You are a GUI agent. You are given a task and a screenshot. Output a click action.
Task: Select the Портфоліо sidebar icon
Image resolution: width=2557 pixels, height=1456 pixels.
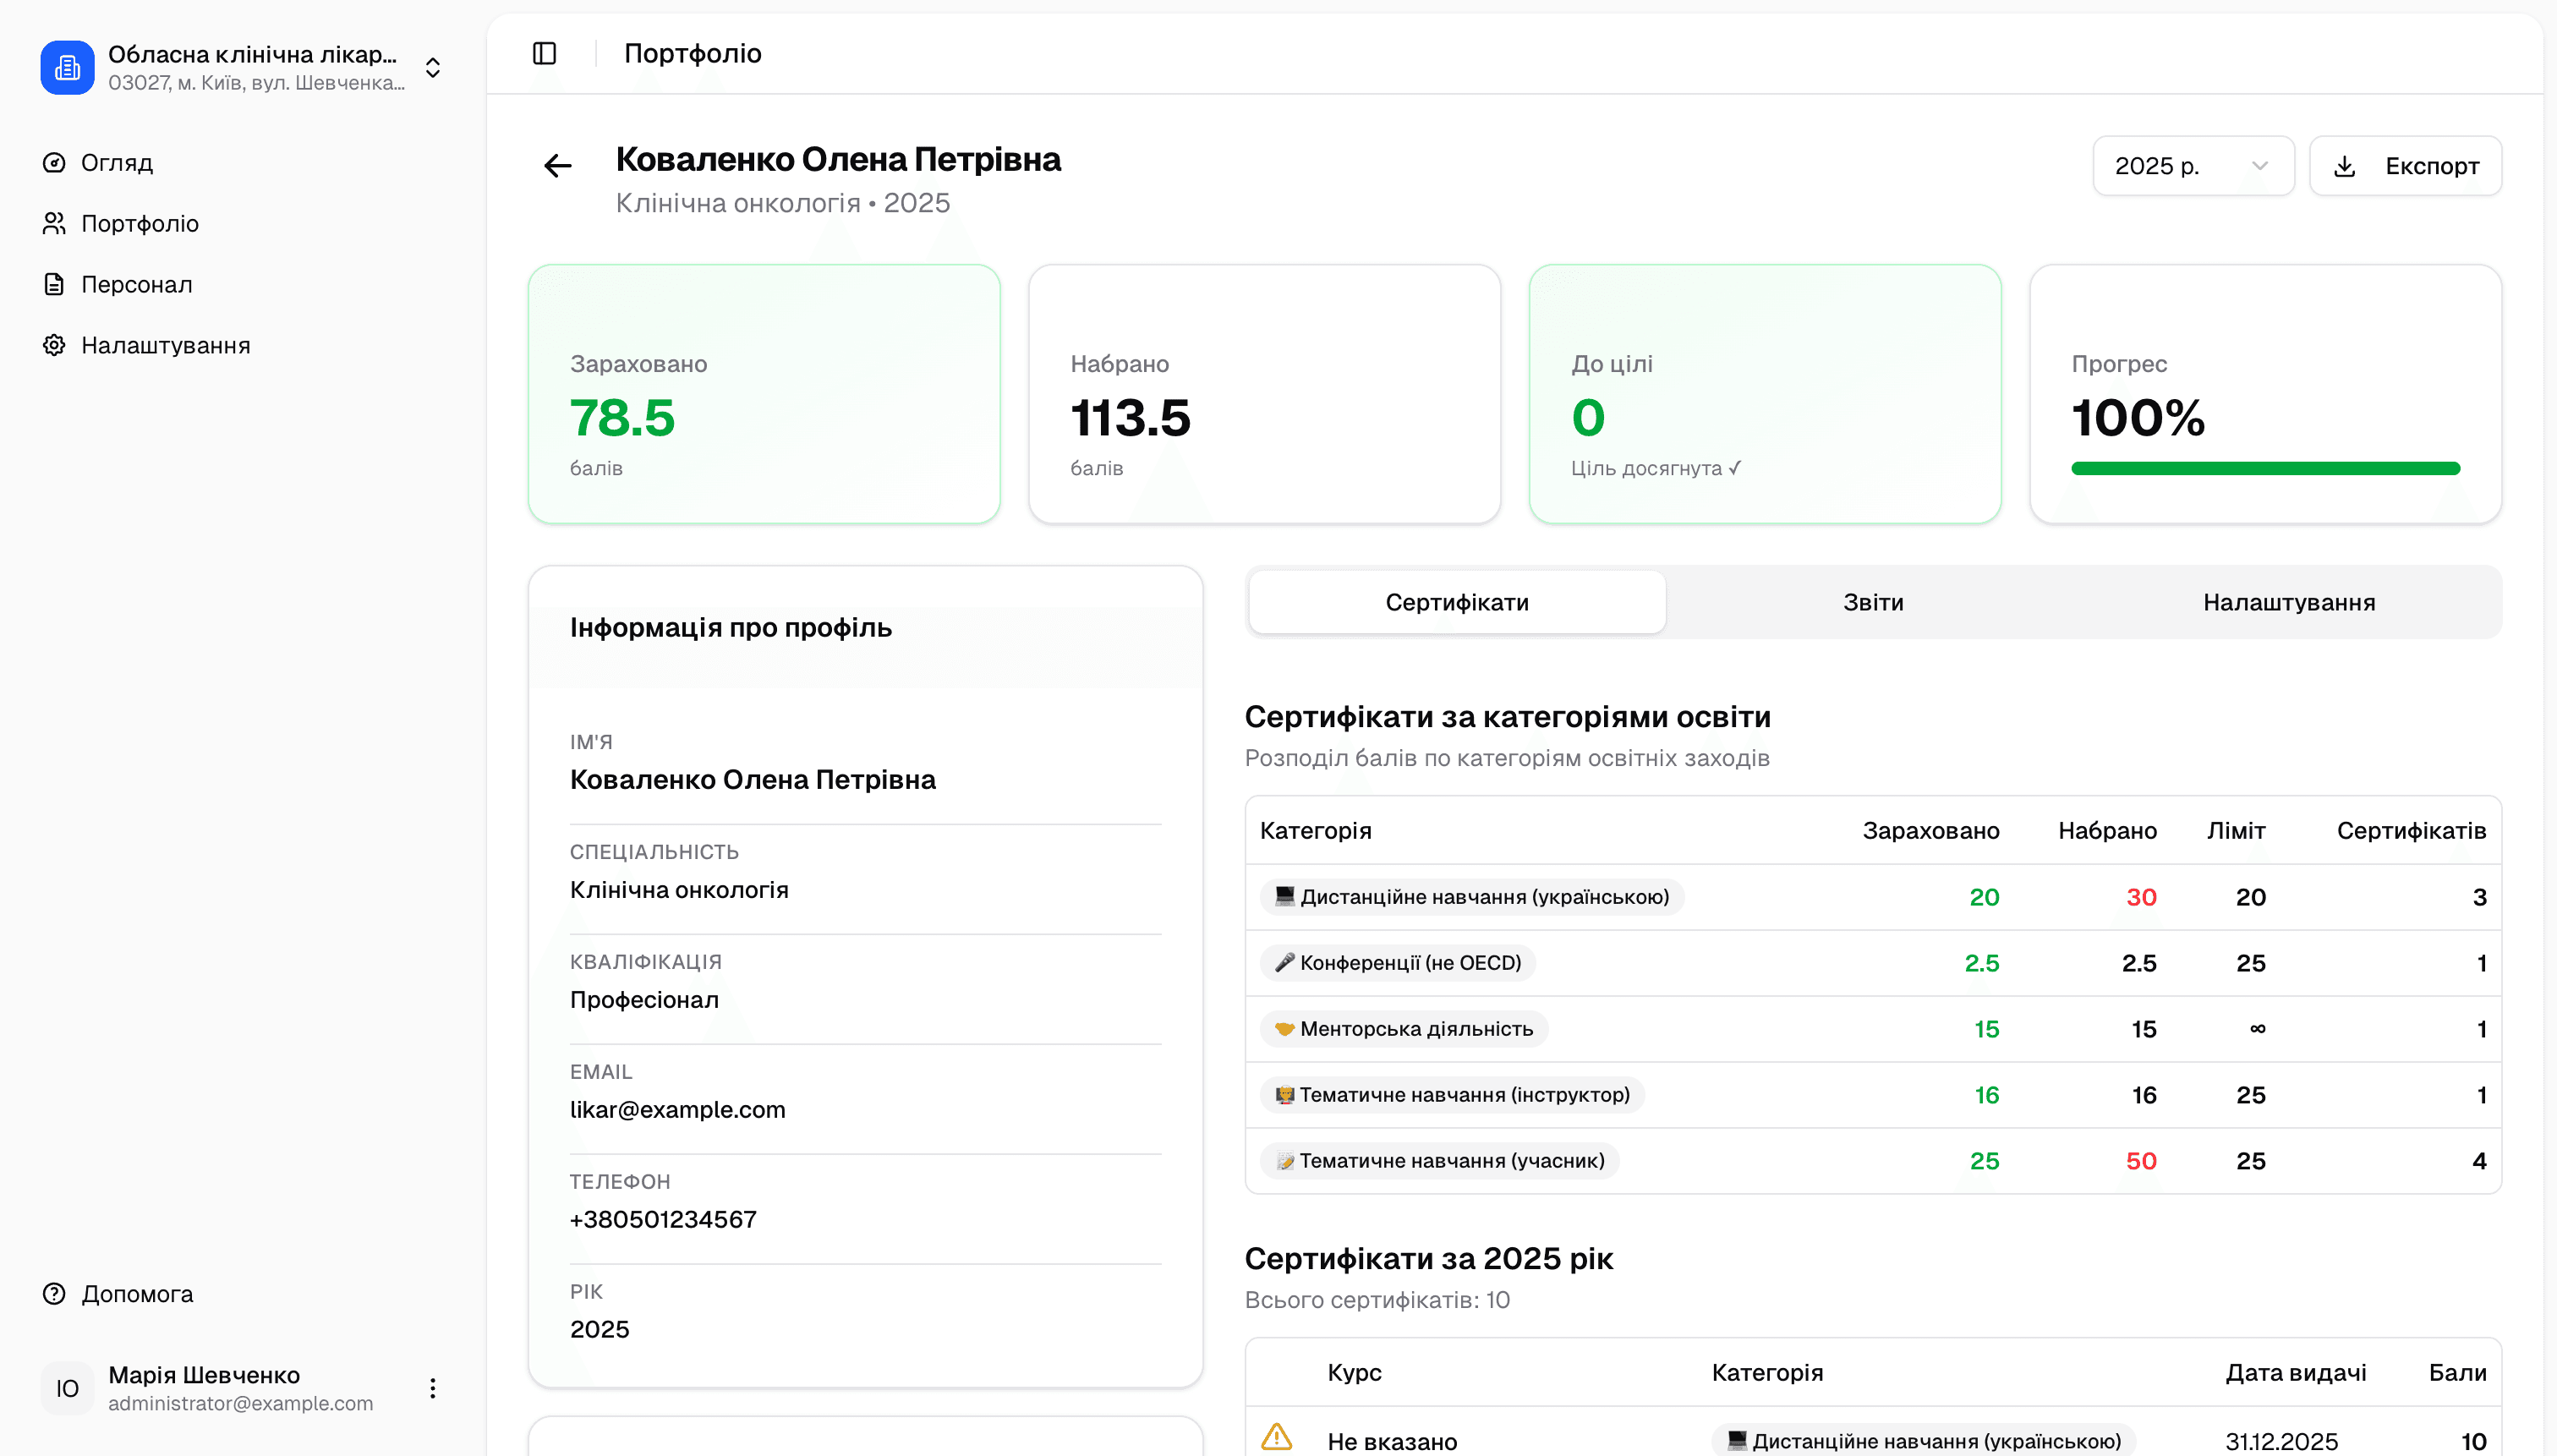point(54,223)
